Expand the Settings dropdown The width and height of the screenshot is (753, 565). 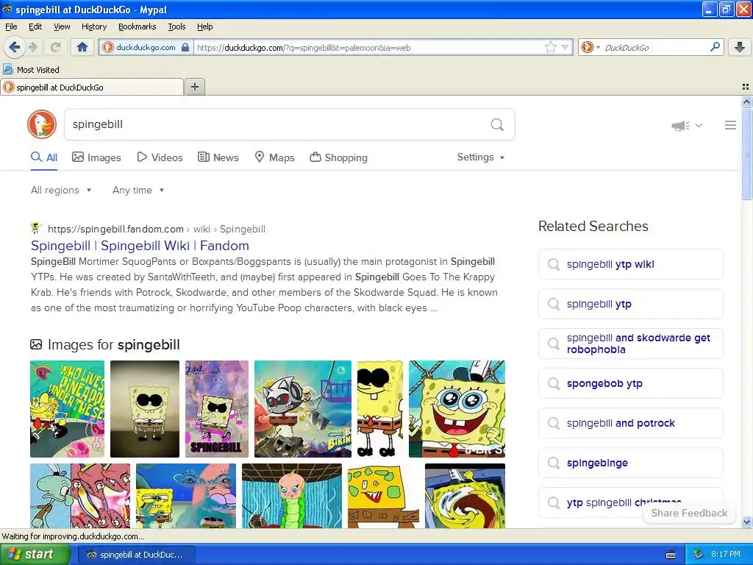click(x=481, y=157)
